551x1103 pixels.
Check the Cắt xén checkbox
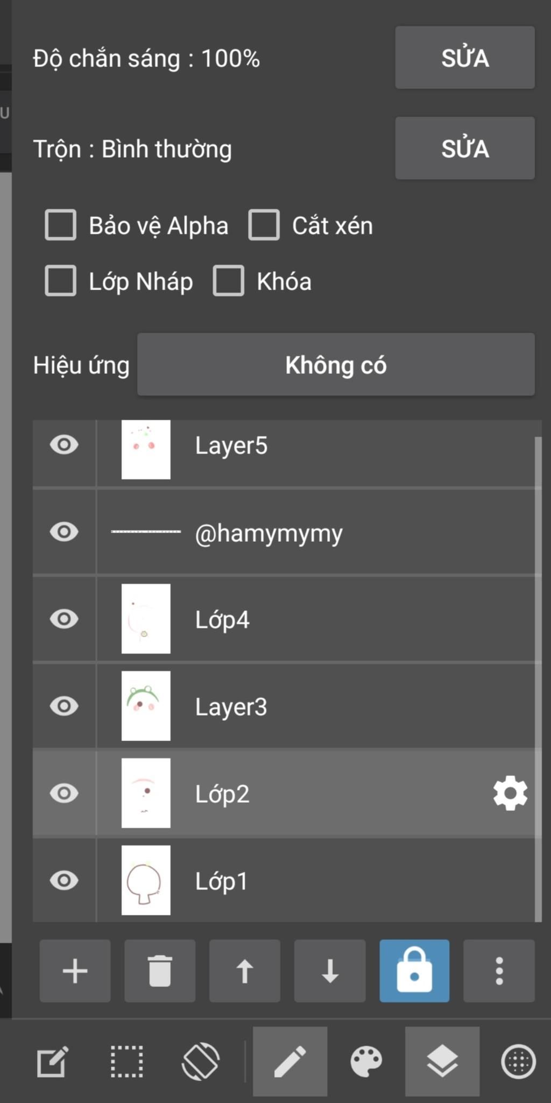pyautogui.click(x=264, y=225)
